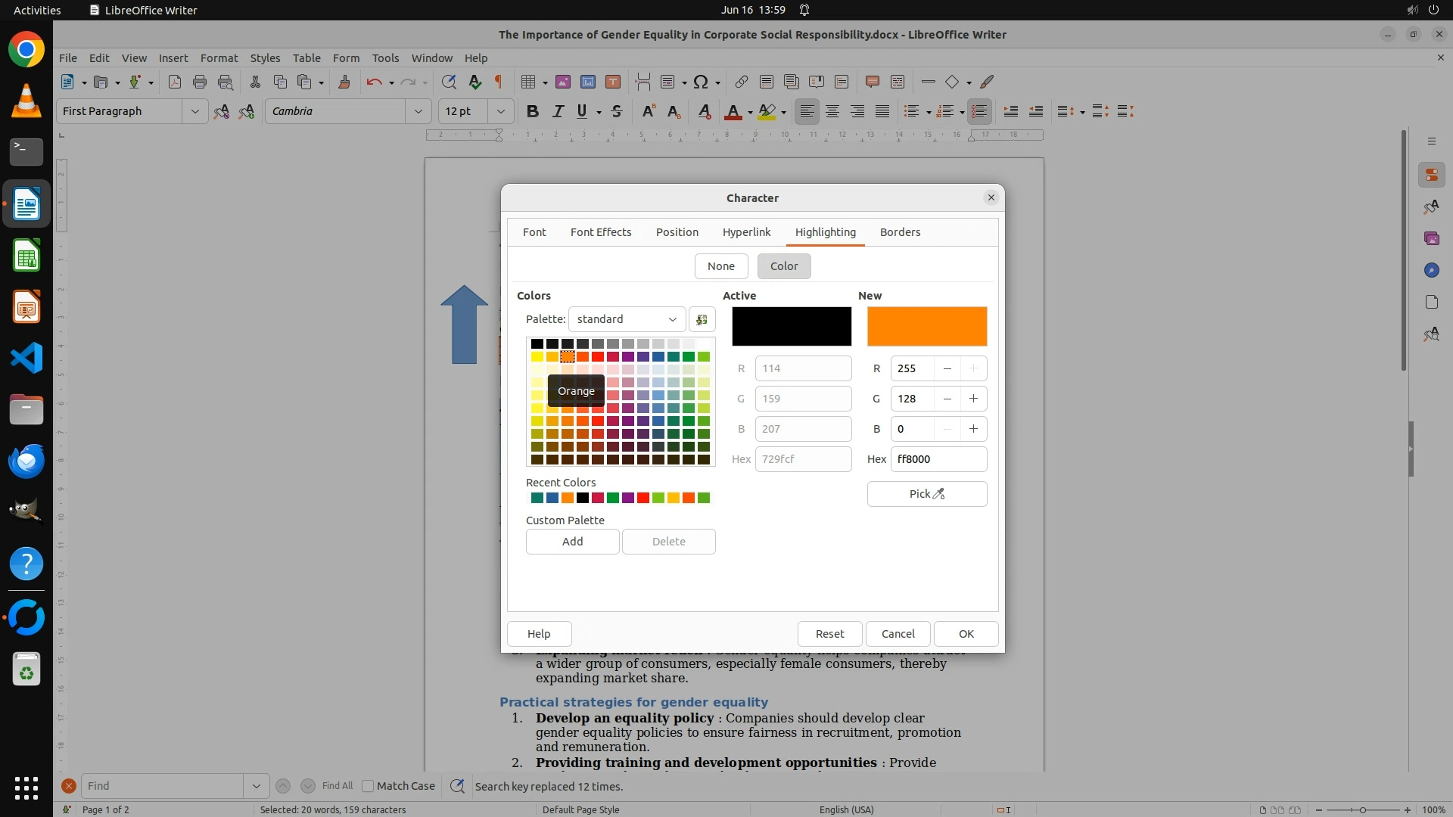
Task: Switch to the Font Effects tab
Action: coord(600,232)
